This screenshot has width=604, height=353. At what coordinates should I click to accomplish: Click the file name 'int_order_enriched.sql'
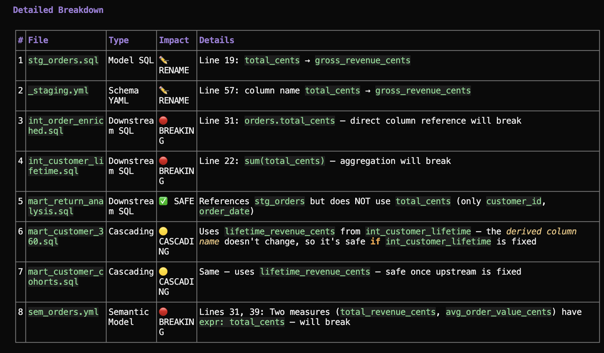66,126
